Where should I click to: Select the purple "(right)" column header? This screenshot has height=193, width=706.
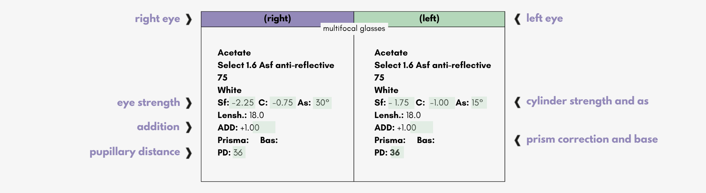(x=277, y=19)
